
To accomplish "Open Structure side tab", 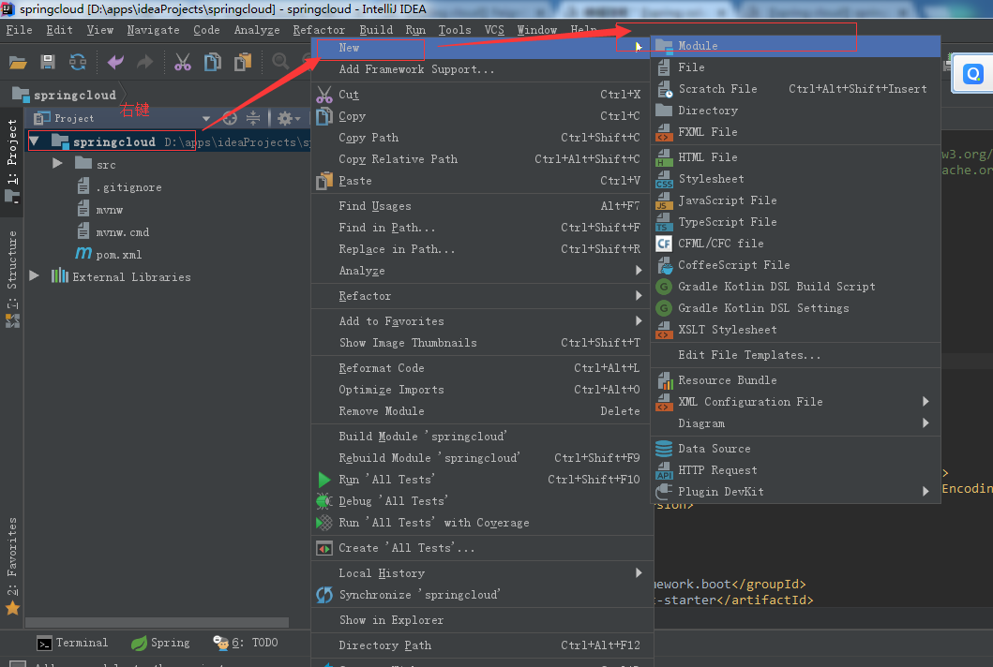I will [12, 278].
